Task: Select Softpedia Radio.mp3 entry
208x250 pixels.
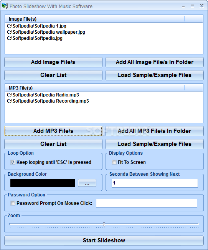Action: click(x=43, y=95)
